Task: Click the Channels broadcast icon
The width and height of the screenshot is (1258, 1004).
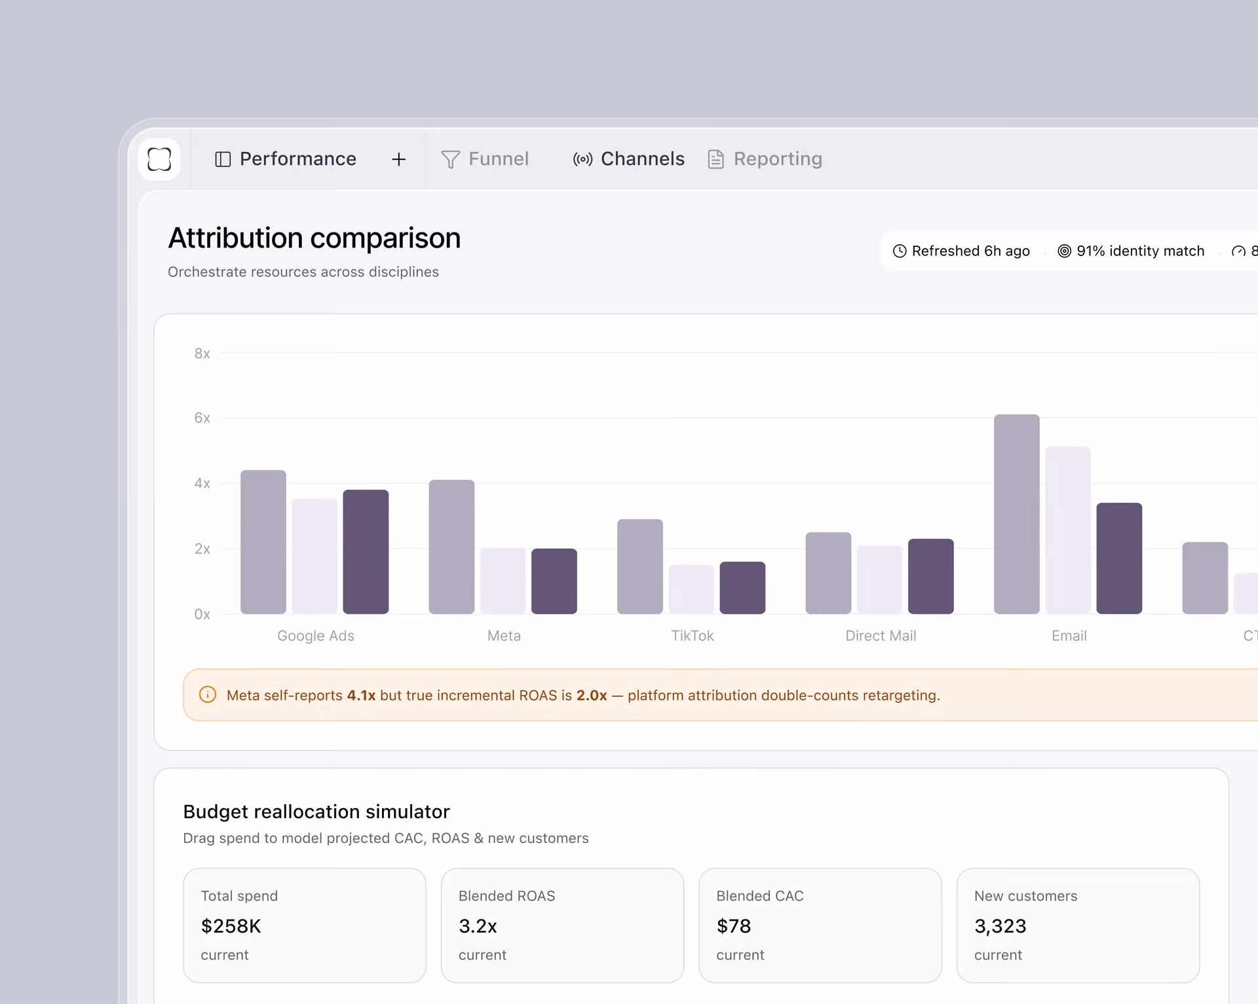Action: [x=582, y=159]
